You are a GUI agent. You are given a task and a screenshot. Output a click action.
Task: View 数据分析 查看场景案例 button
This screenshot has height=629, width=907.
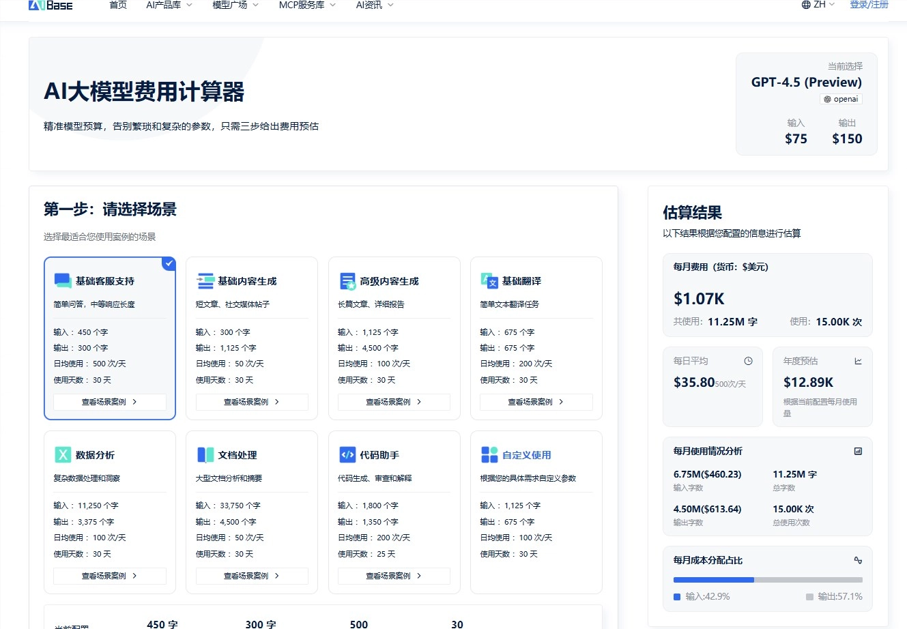[110, 576]
